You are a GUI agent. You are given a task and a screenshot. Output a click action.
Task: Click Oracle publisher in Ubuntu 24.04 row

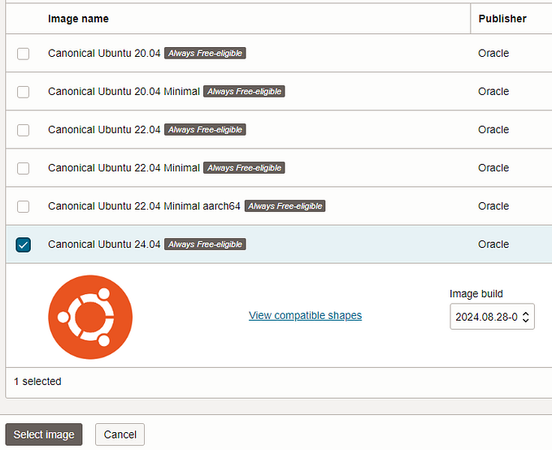493,244
